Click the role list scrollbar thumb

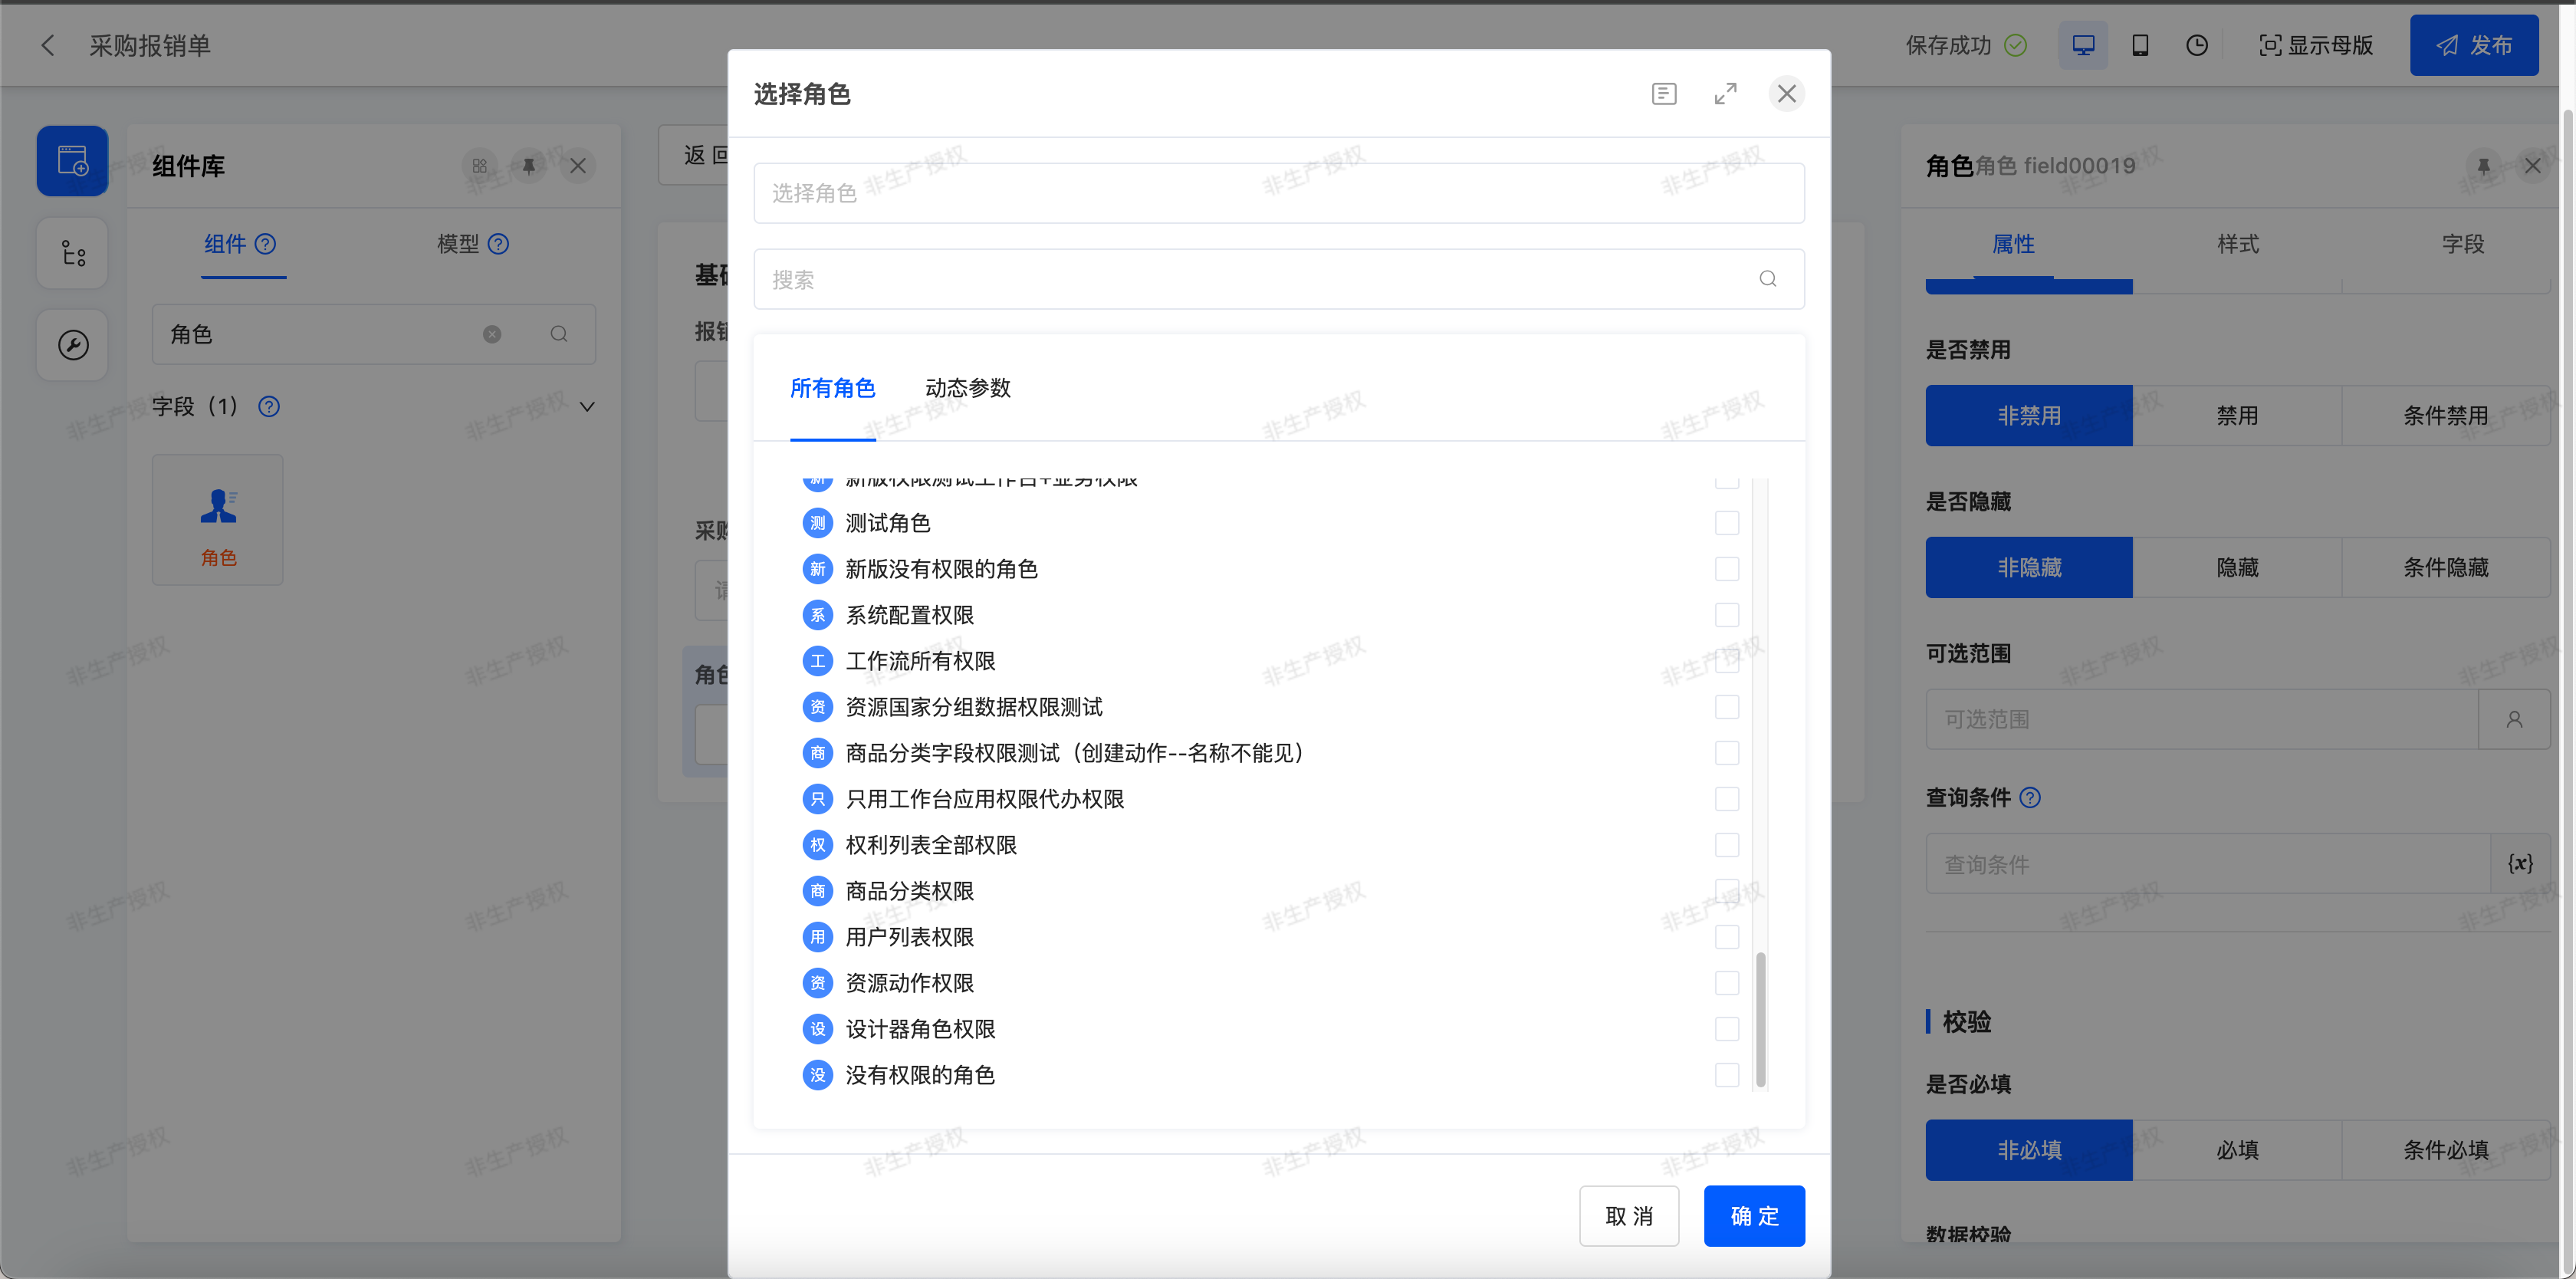click(1760, 1018)
